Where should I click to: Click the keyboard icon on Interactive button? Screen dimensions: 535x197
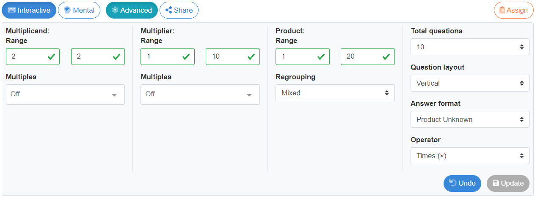coord(12,10)
